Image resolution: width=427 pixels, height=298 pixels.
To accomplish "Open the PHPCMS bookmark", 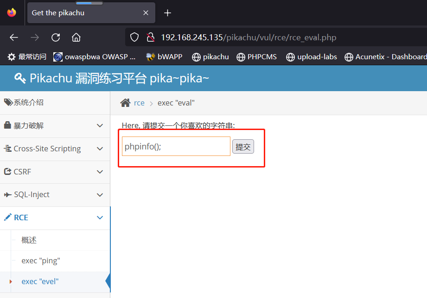I will point(256,57).
